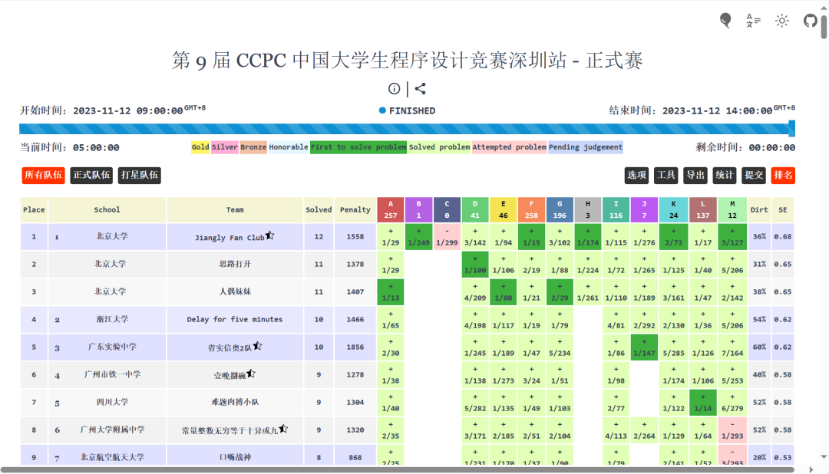Click problem B column header
The image size is (829, 474).
418,210
